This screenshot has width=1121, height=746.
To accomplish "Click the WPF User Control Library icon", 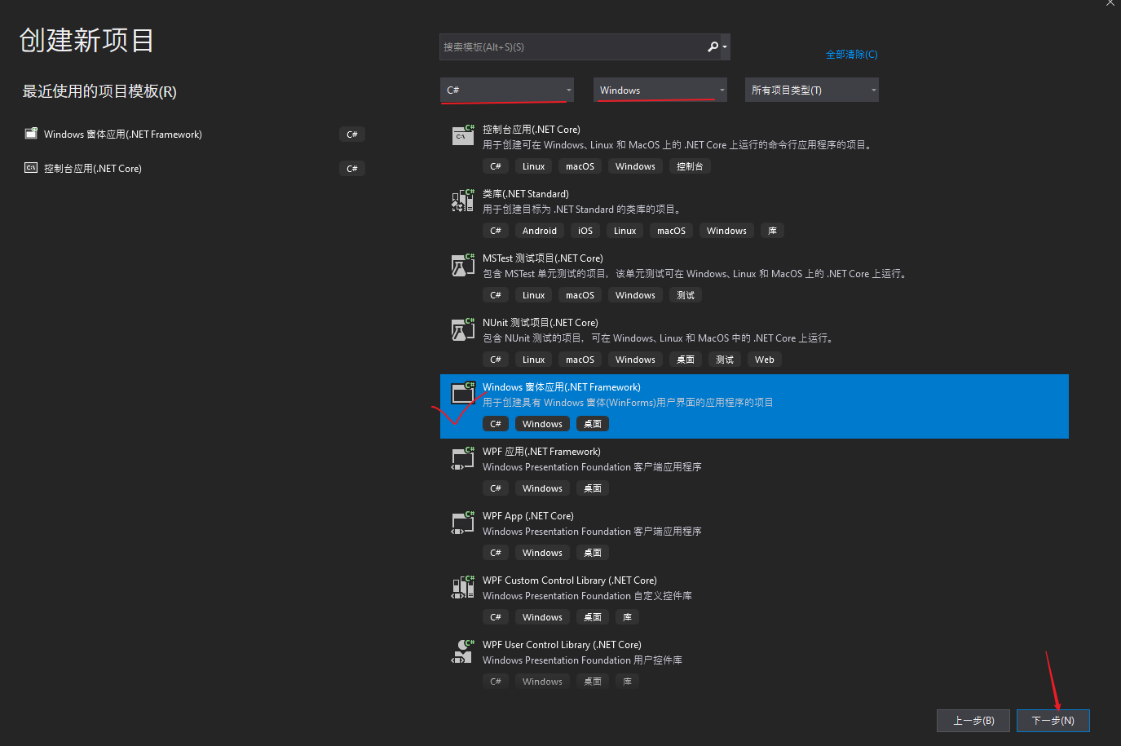I will tap(463, 651).
